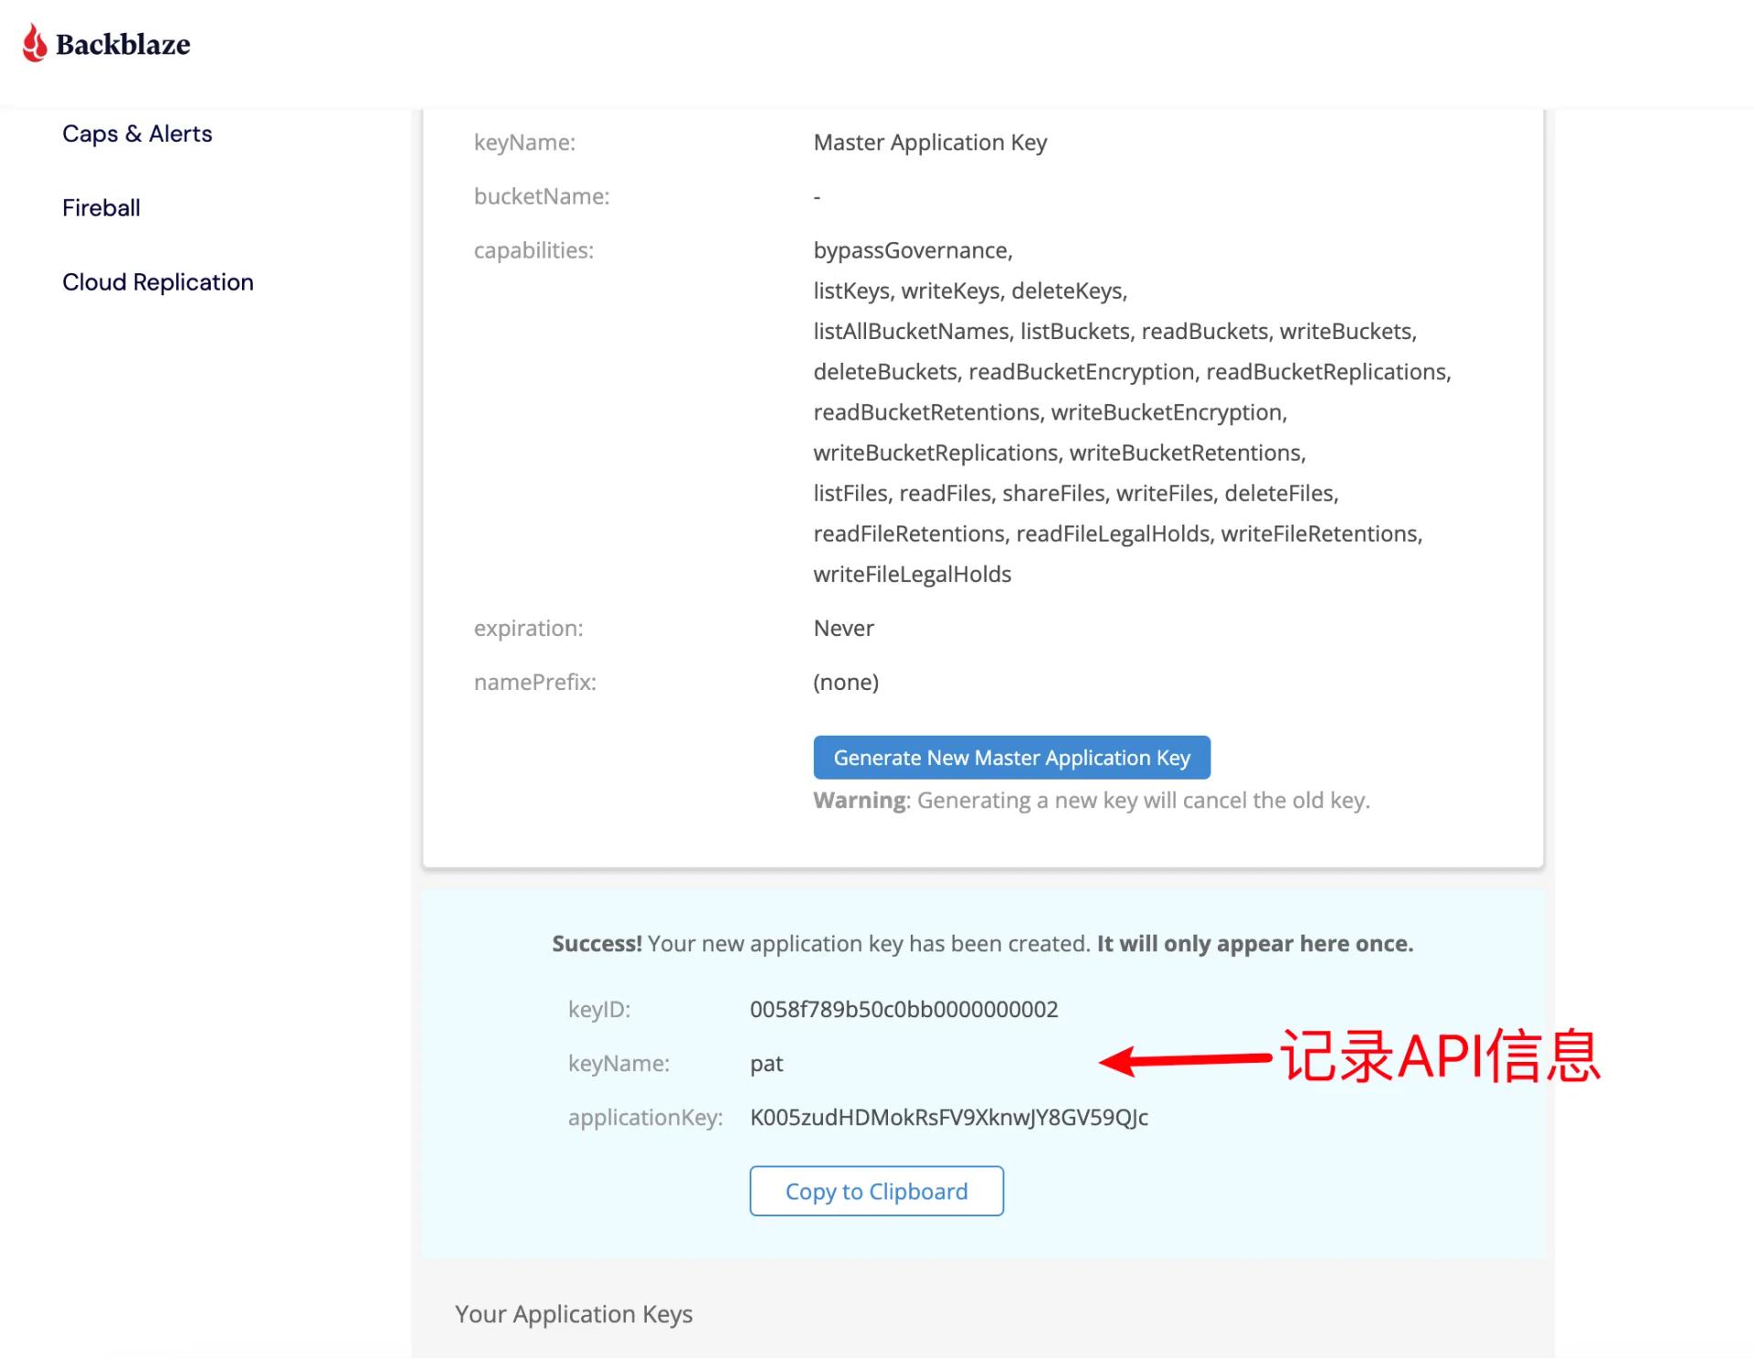Open the Fireball sidebar link
This screenshot has width=1754, height=1358.
pyautogui.click(x=101, y=207)
